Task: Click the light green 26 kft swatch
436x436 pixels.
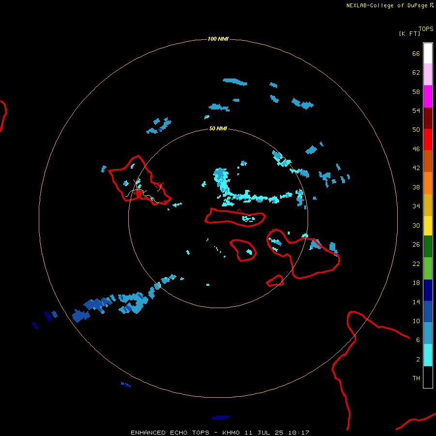Action: (x=428, y=268)
